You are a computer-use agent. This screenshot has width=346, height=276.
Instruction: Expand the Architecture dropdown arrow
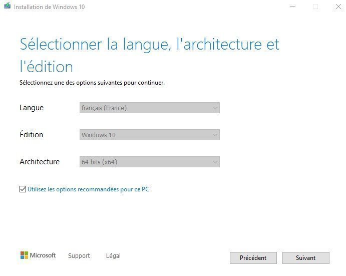pyautogui.click(x=215, y=162)
